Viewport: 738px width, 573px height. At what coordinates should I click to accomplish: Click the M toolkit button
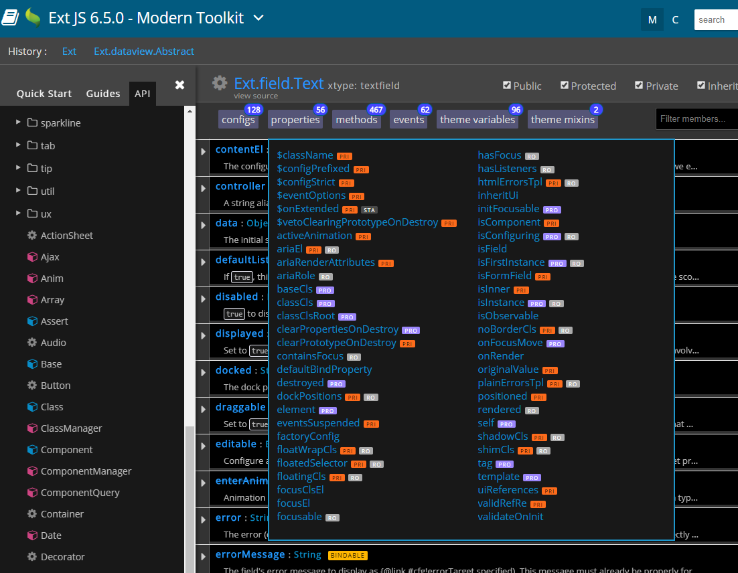tap(652, 20)
